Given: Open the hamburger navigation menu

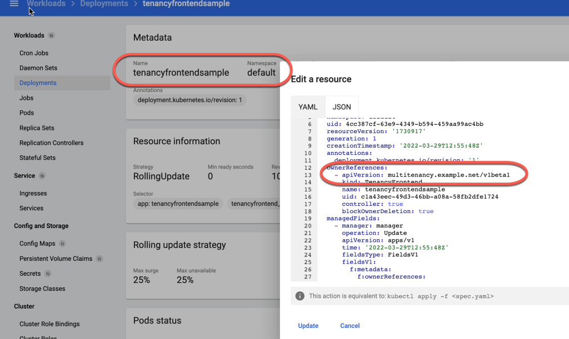Looking at the screenshot, I should pos(14,4).
